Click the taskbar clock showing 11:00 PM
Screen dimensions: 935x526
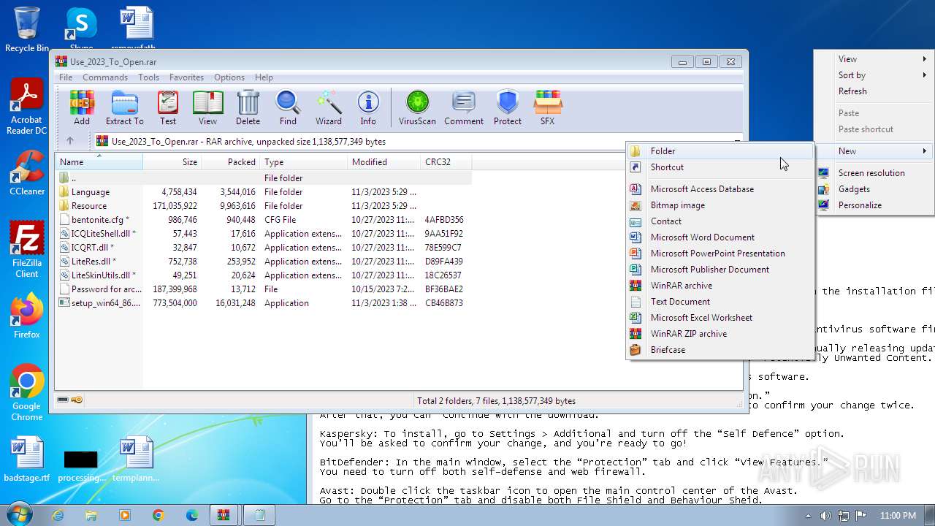point(898,516)
